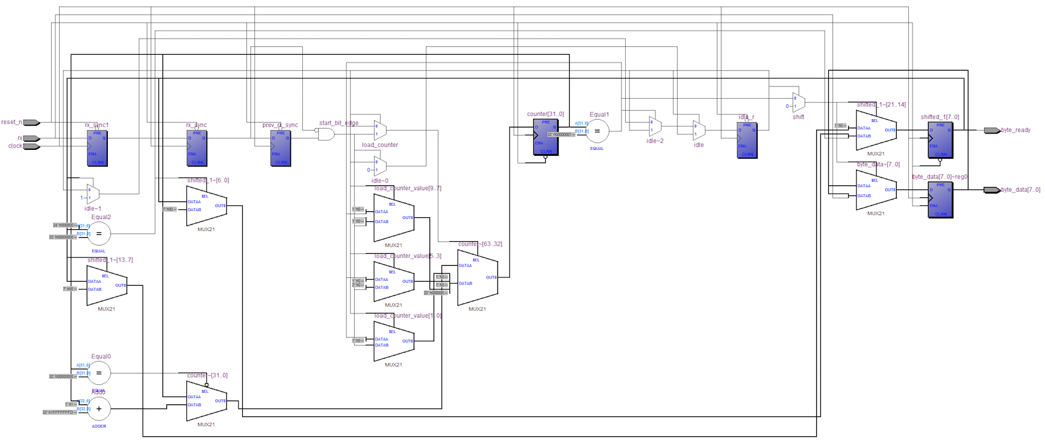The image size is (1045, 444).
Task: Click the shifted_1[7..0] register block
Action: click(x=940, y=140)
